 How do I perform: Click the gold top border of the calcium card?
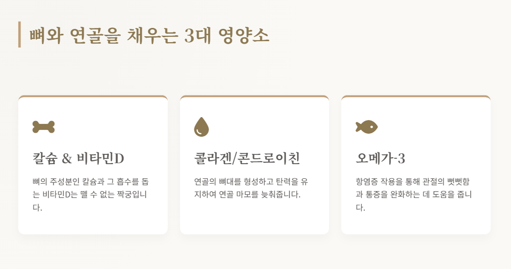(93, 97)
